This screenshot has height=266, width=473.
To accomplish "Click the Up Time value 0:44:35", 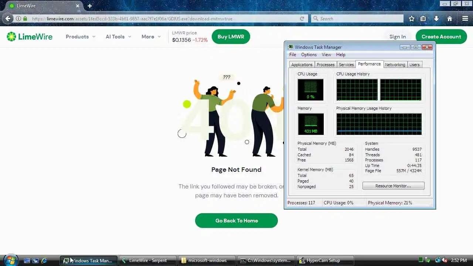I will [414, 166].
